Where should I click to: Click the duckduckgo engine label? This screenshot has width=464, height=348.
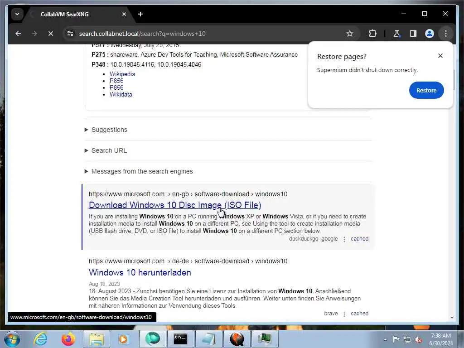pos(304,239)
